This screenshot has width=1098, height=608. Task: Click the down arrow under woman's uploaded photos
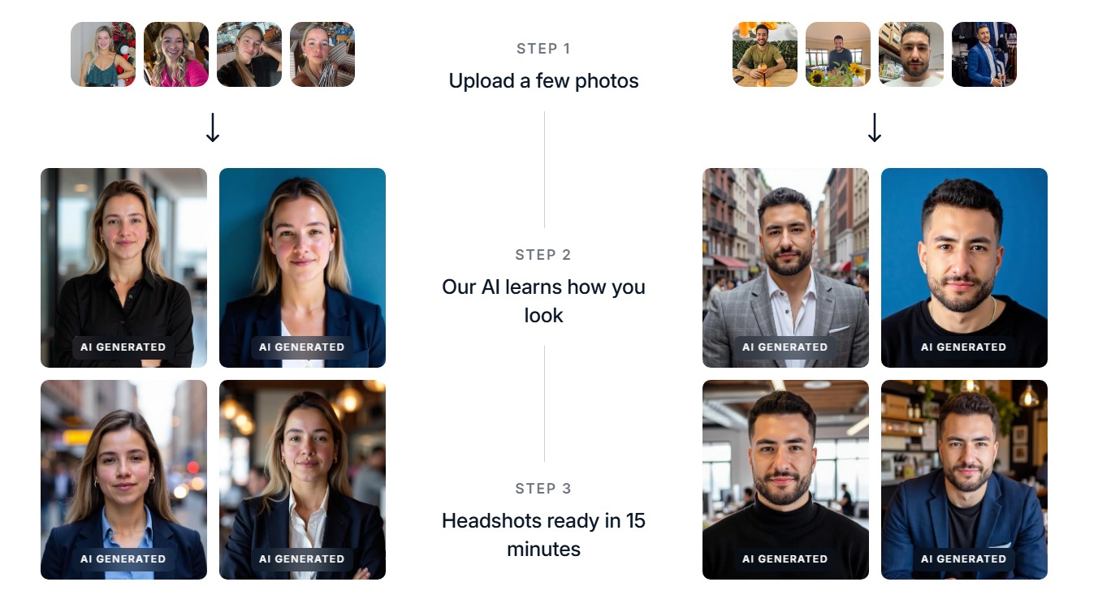pyautogui.click(x=213, y=127)
